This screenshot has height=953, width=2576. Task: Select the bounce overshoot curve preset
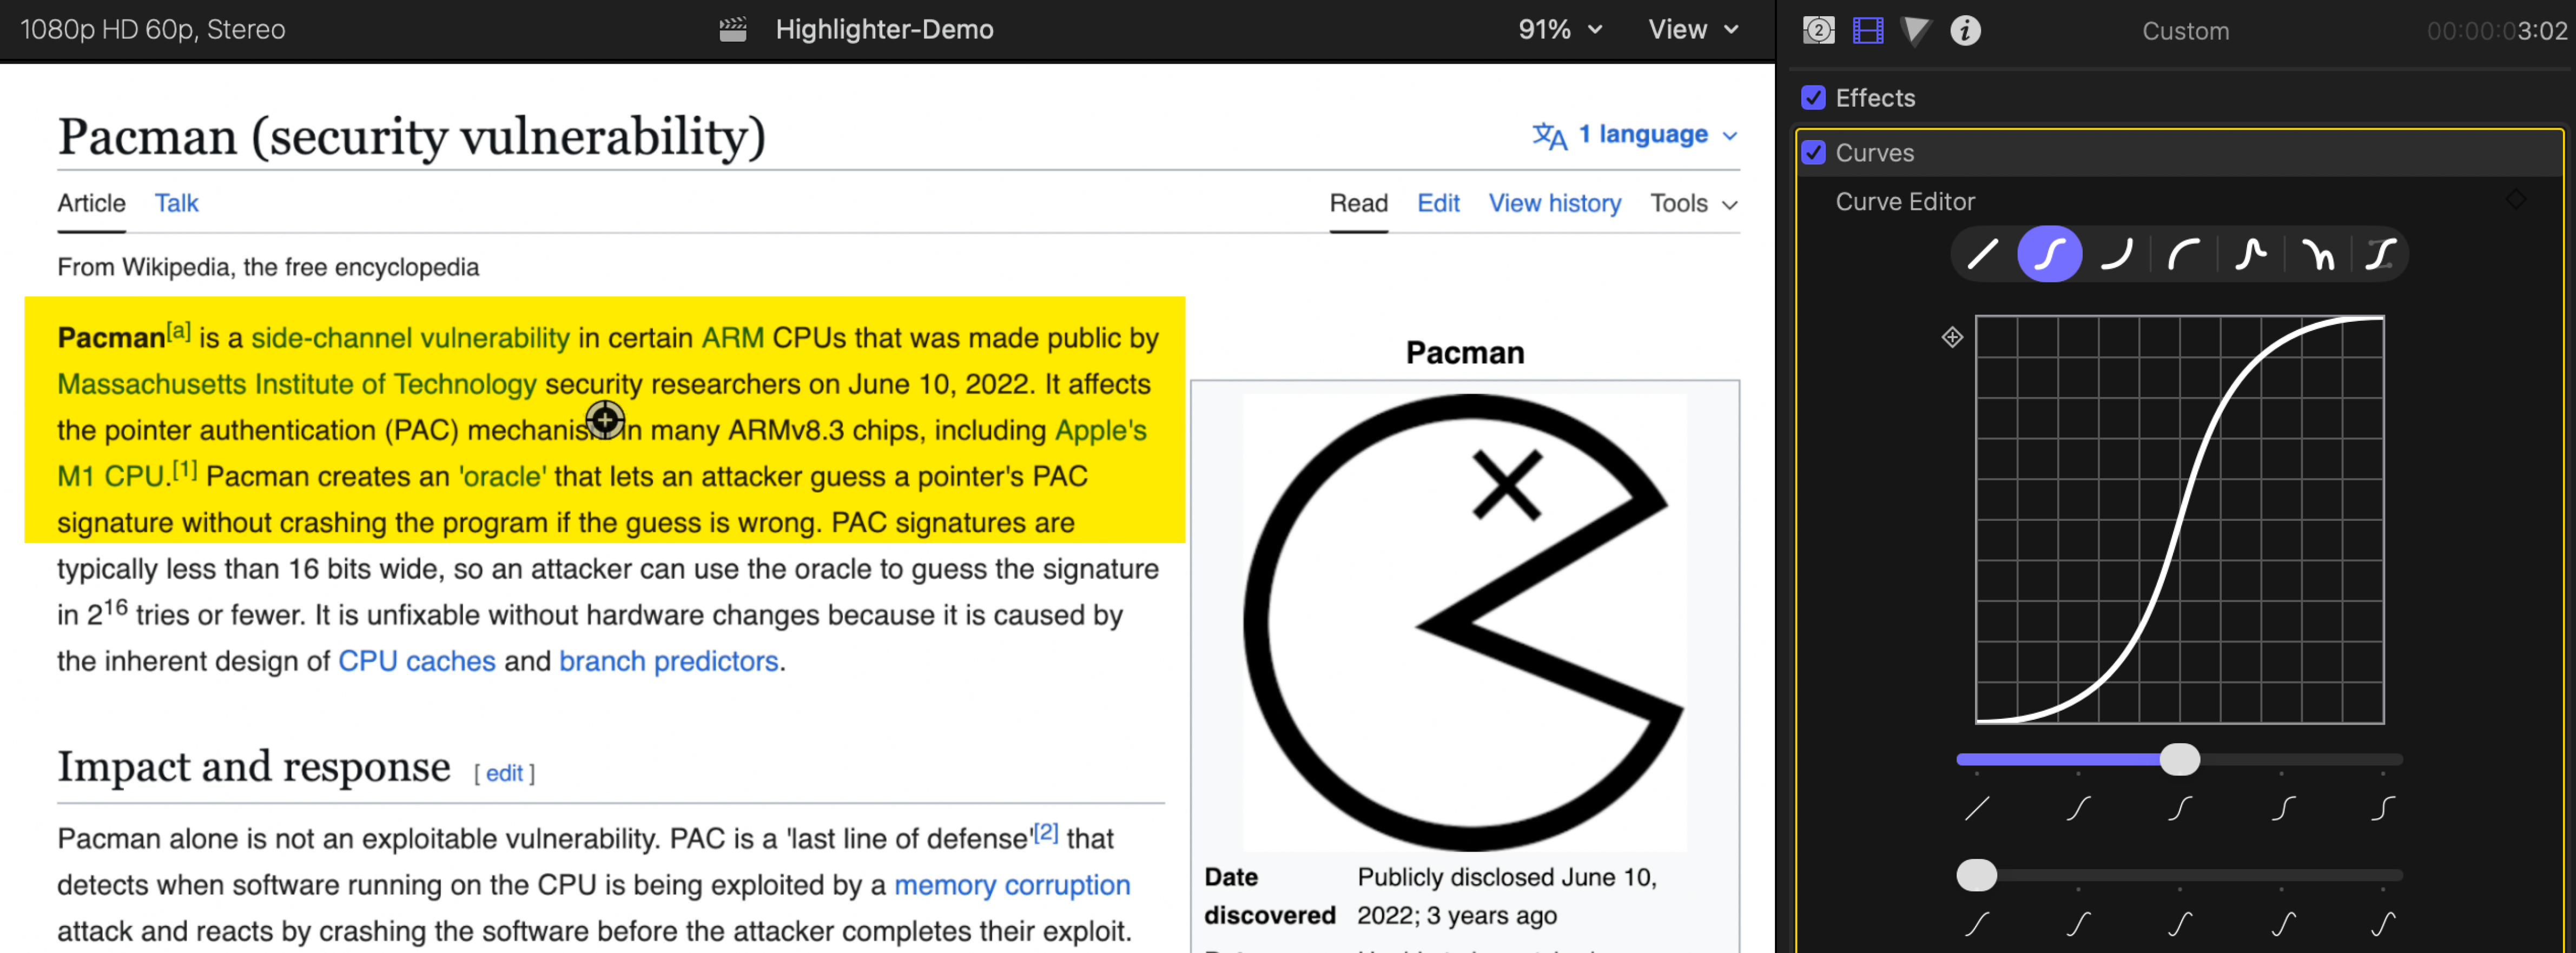(x=2250, y=254)
